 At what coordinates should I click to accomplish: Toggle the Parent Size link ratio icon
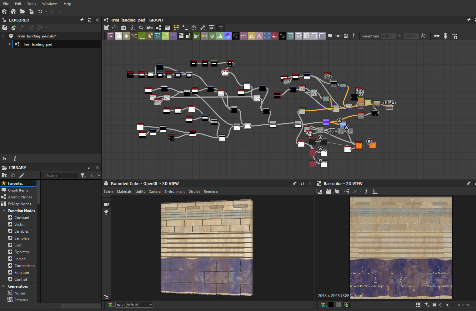[400, 36]
